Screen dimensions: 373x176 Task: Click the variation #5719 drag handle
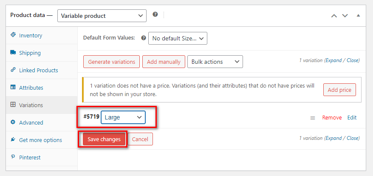(x=313, y=118)
